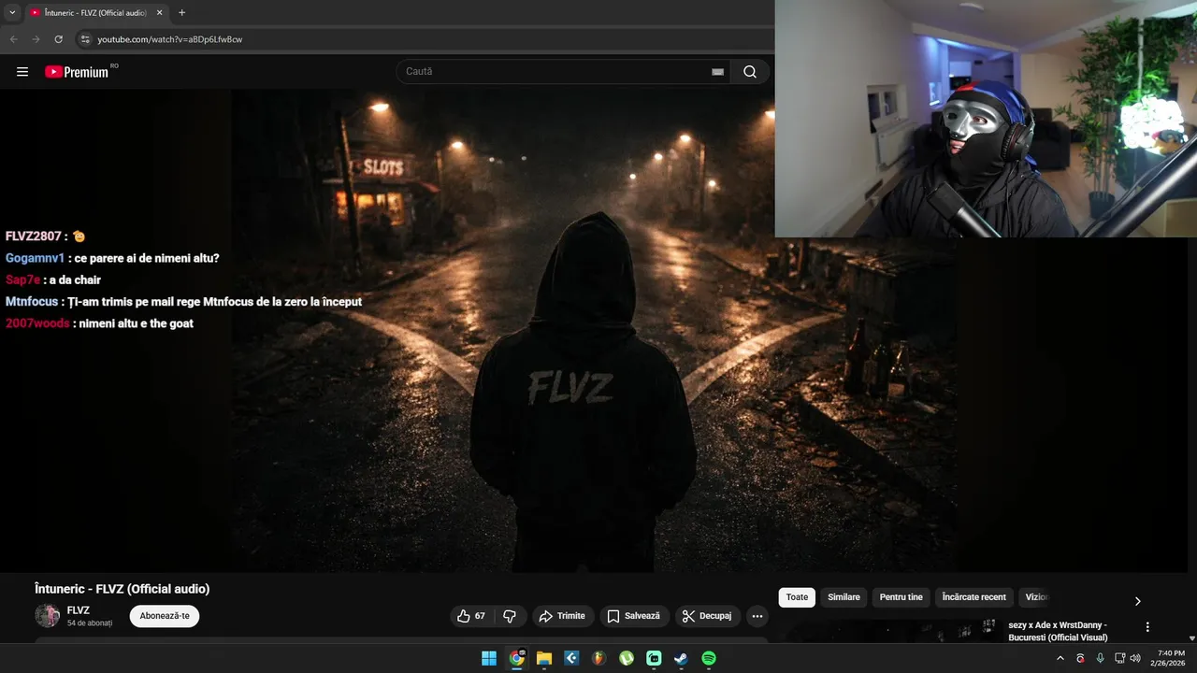Expand the browser tab search dropdown
1197x673 pixels.
click(12, 12)
